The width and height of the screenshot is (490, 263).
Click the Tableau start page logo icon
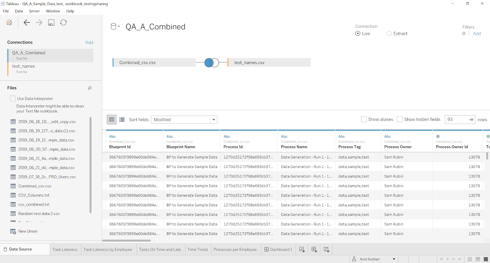tap(9, 22)
